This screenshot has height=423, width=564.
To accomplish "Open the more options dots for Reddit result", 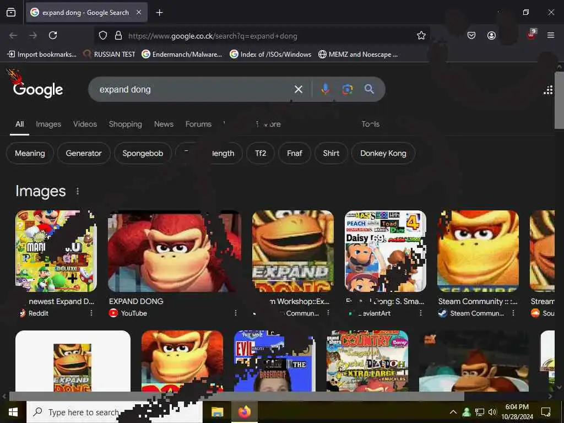I will click(x=91, y=313).
